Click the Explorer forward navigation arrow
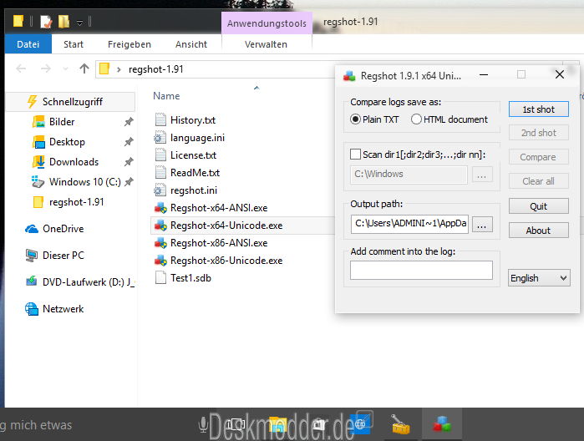This screenshot has height=441, width=584. click(x=45, y=68)
